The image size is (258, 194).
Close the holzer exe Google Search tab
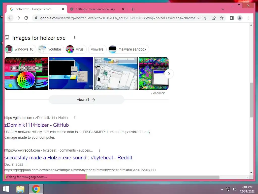click(x=63, y=9)
